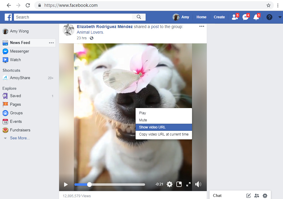This screenshot has width=283, height=199.
Task: Click Elizabeth Rodríguez Méndez profile link
Action: [105, 27]
